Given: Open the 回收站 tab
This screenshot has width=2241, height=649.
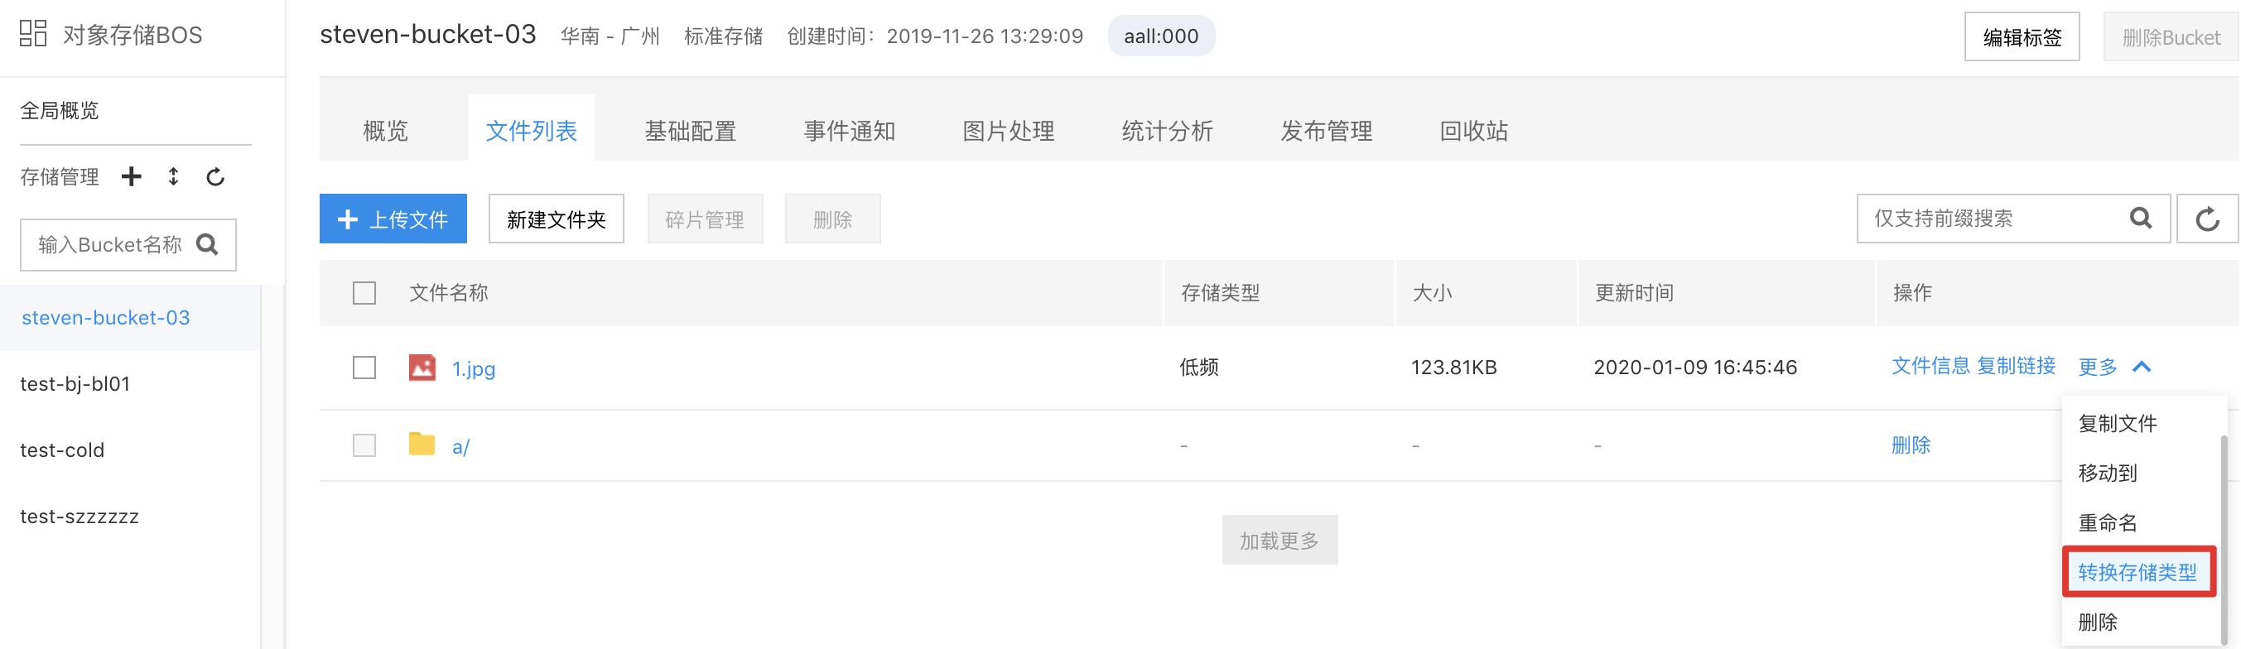Looking at the screenshot, I should point(1473,131).
